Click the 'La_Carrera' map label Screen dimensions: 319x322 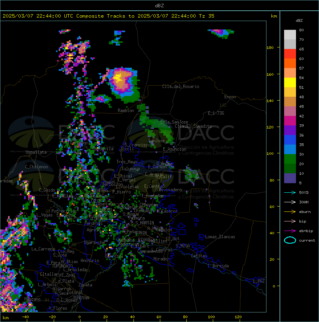43,249
